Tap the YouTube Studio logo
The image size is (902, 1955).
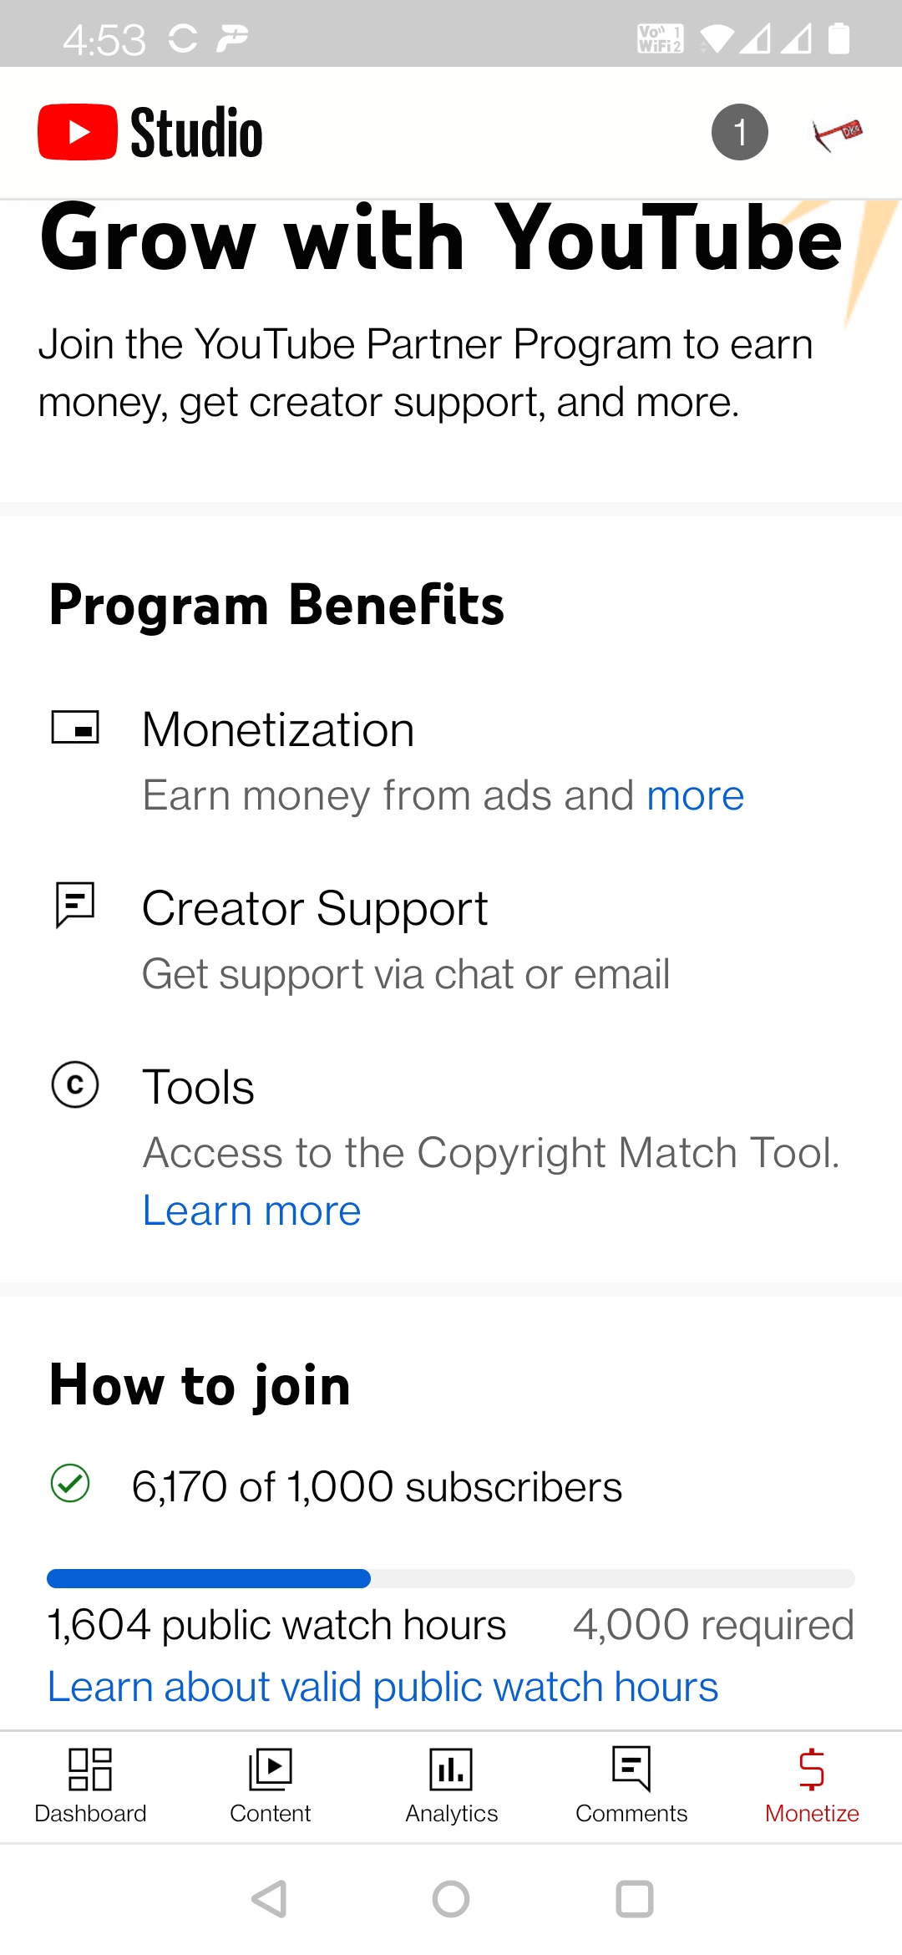point(150,132)
